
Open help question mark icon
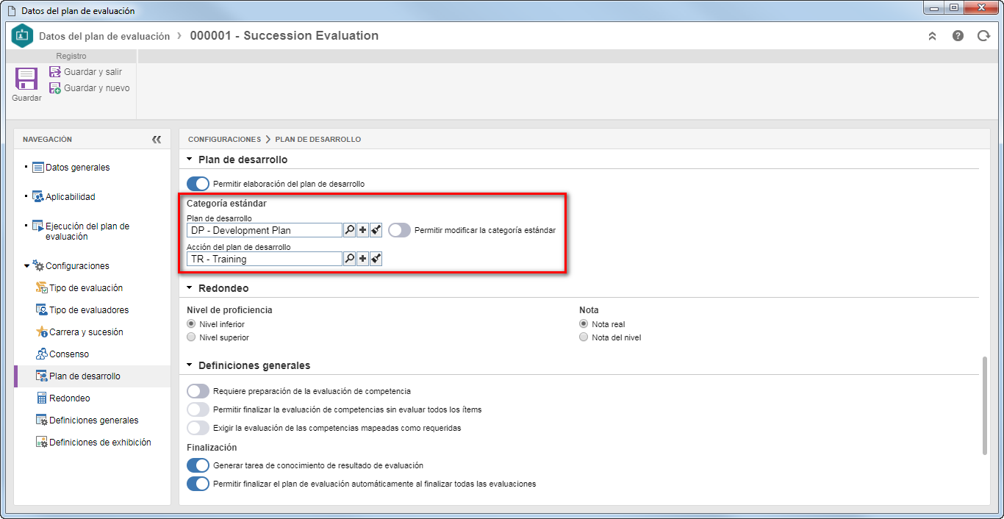[958, 35]
